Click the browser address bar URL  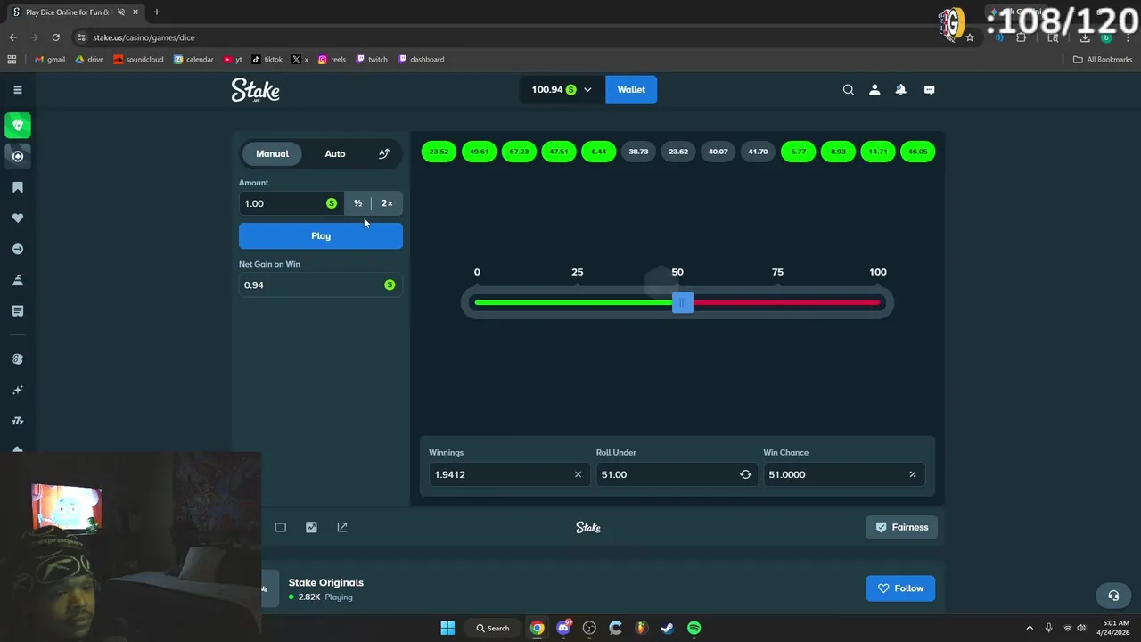coord(144,37)
